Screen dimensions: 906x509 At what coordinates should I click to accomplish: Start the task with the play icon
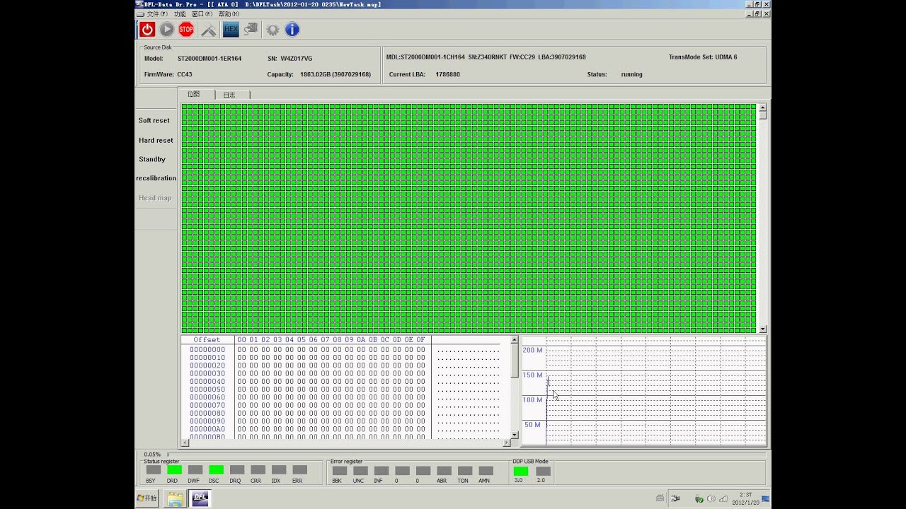pos(166,29)
